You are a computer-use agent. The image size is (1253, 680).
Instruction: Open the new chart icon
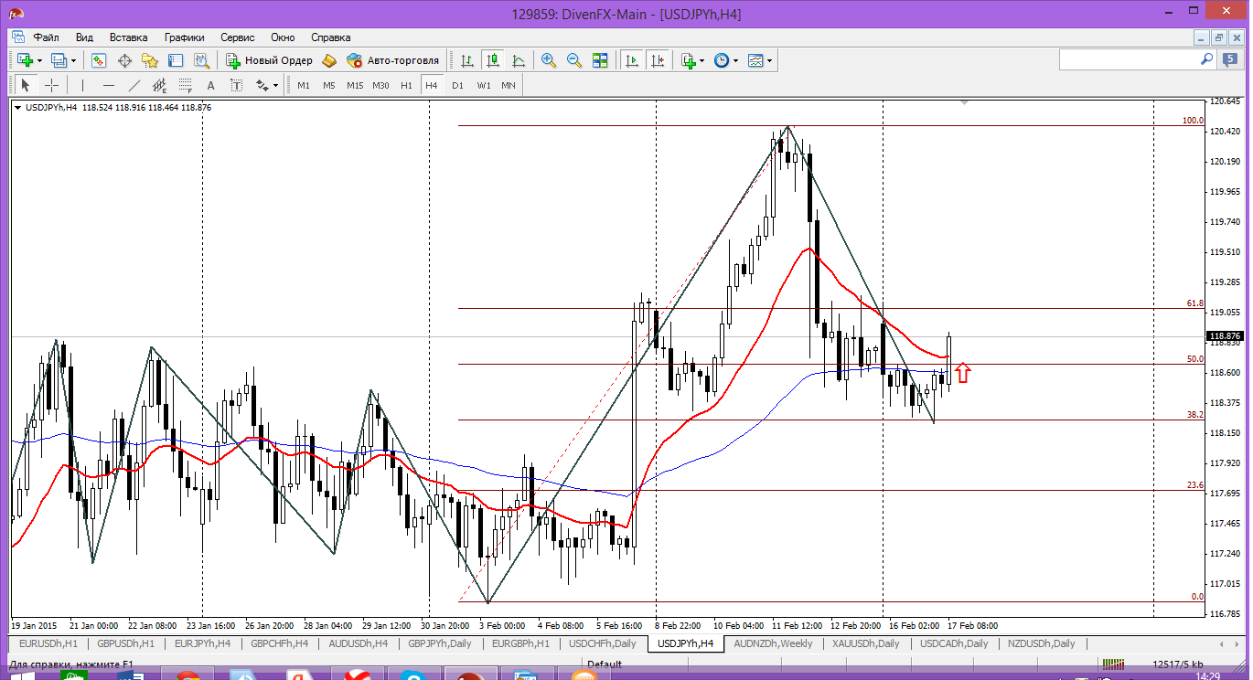[24, 60]
